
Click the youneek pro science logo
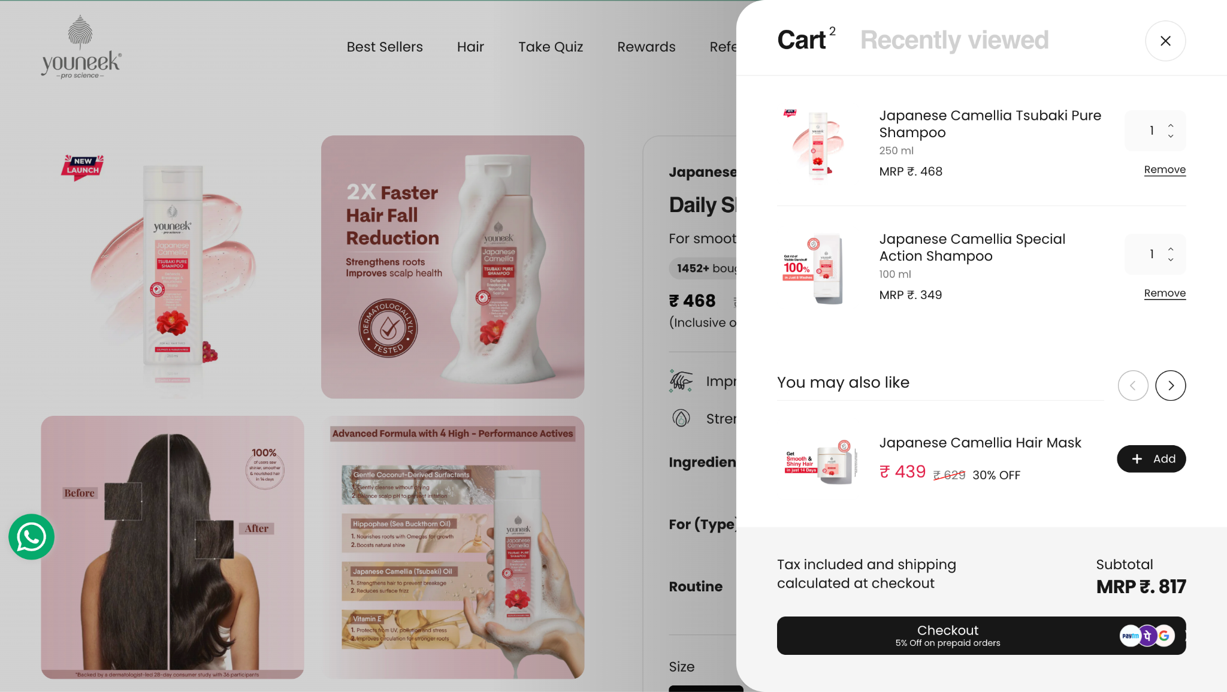pos(81,47)
